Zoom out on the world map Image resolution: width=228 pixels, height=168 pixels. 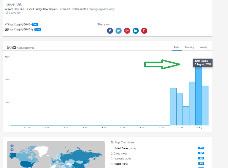(12, 150)
